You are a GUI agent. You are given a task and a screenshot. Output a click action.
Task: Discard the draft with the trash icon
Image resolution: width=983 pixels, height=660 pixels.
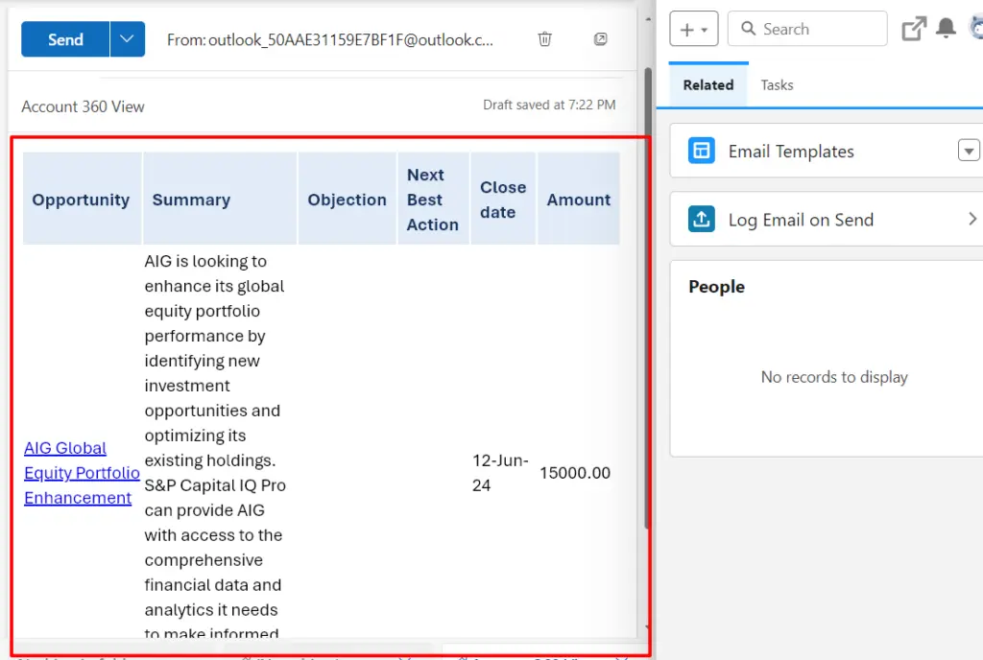pyautogui.click(x=544, y=39)
